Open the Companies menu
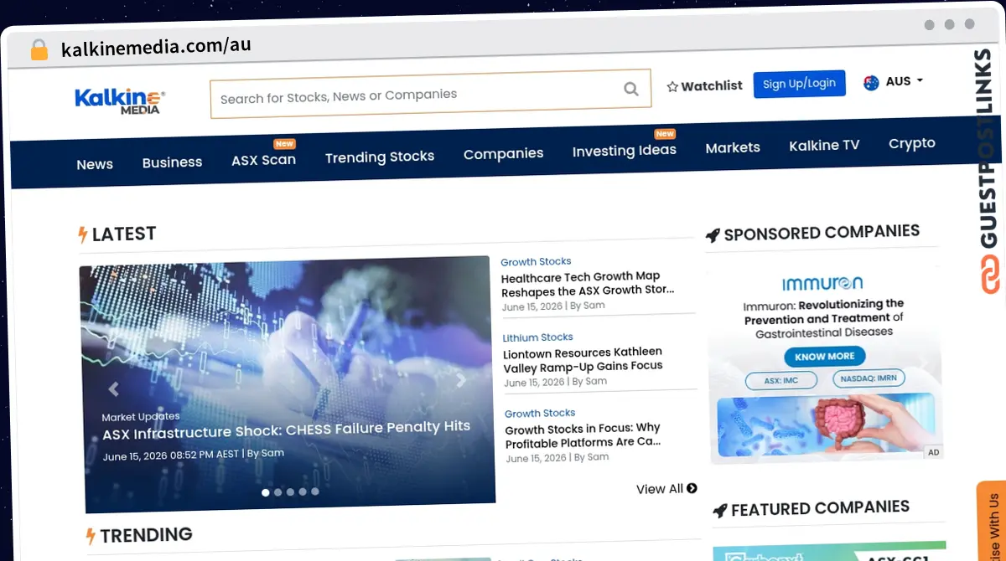Viewport: 1006px width, 561px height. tap(503, 154)
